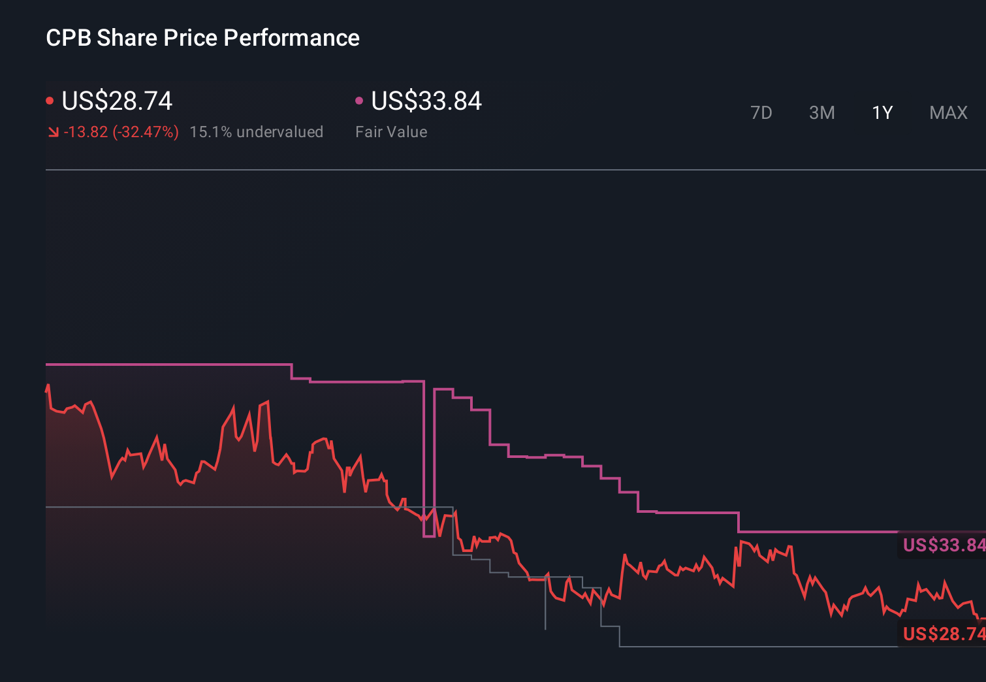Screen dimensions: 986x682
Task: Click the pink Fair Value legend dot
Action: coord(358,99)
